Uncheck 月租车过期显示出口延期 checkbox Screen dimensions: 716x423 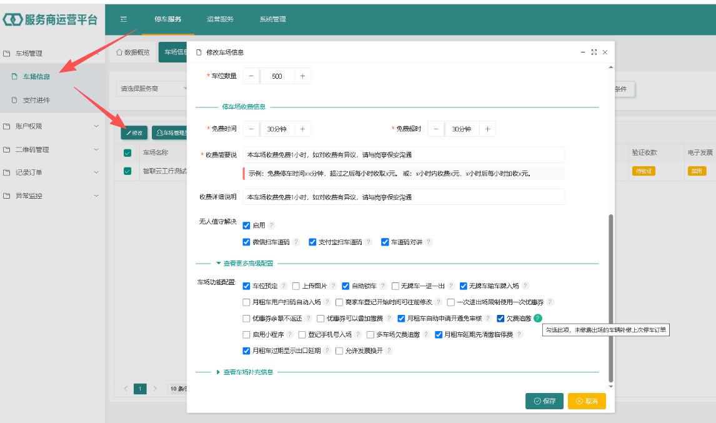click(x=247, y=351)
